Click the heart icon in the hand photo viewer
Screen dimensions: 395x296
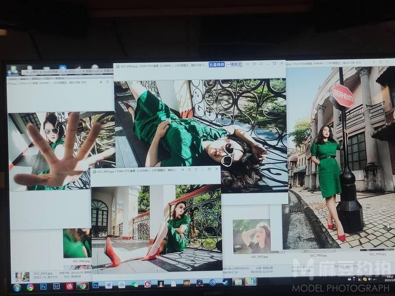coord(108,82)
